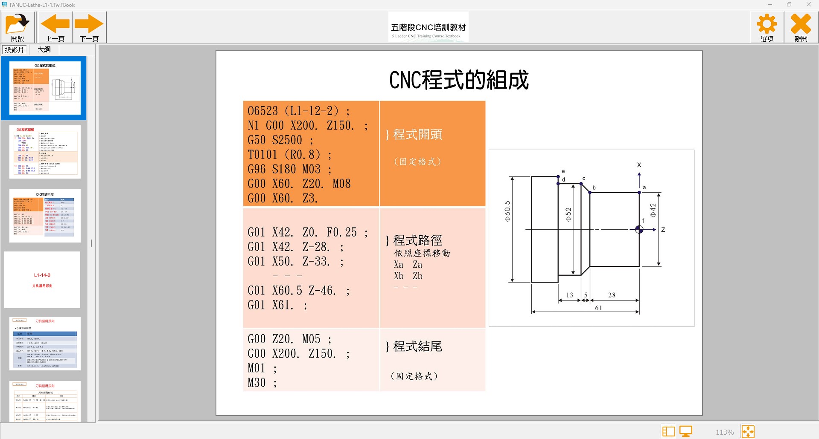Viewport: 819px width, 439px height.
Task: Click the T0101 (R0.8) code line
Action: pyautogui.click(x=289, y=155)
